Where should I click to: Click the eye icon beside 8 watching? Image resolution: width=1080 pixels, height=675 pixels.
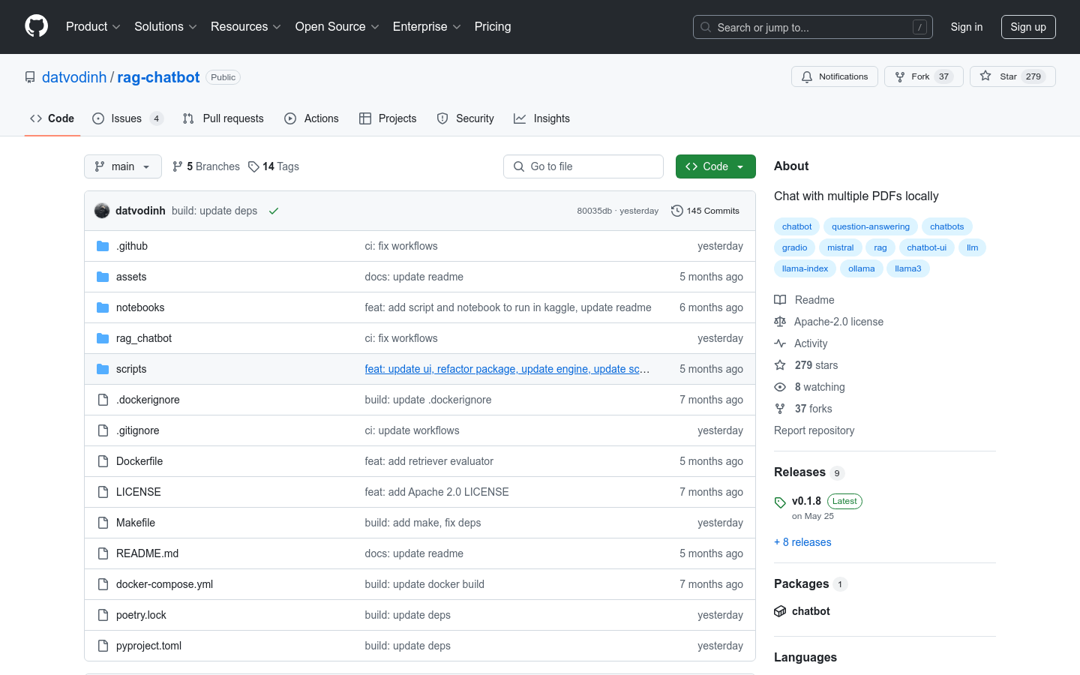click(780, 387)
